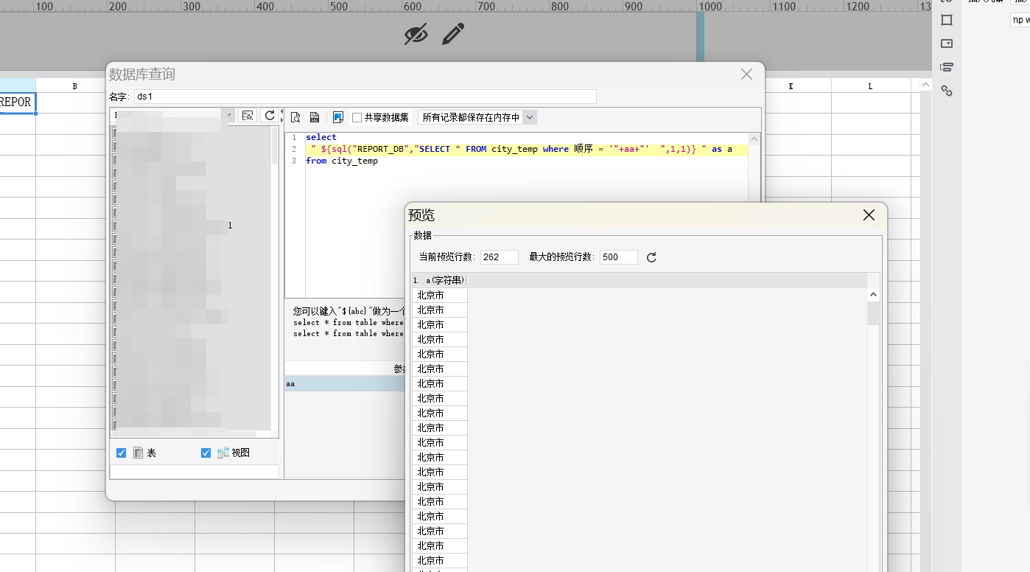The width and height of the screenshot is (1030, 572).
Task: Click the 'np w' field in right panel
Action: coord(1020,20)
